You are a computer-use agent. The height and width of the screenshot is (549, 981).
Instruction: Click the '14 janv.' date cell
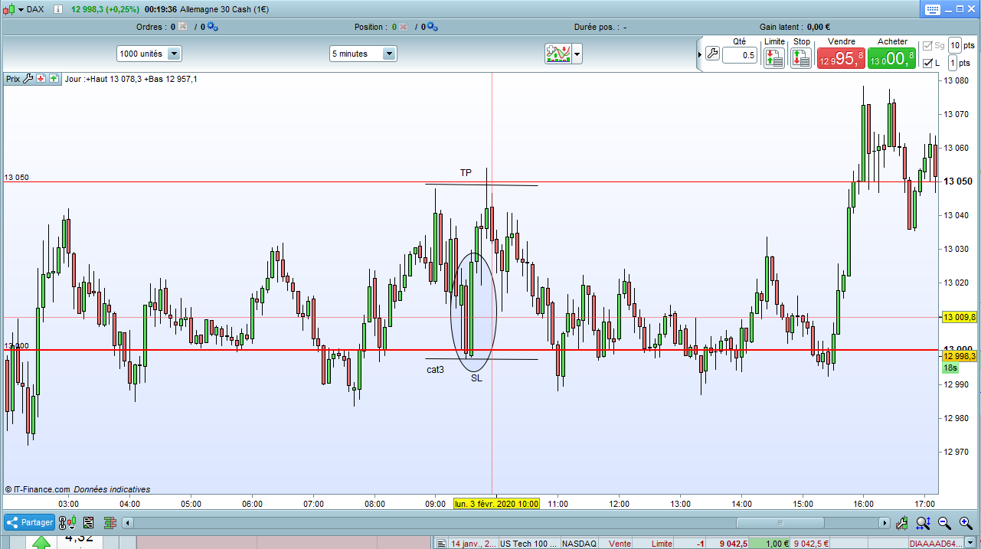point(473,544)
